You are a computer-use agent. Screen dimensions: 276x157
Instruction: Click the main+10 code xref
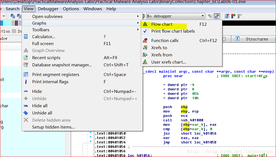[x=257, y=155]
